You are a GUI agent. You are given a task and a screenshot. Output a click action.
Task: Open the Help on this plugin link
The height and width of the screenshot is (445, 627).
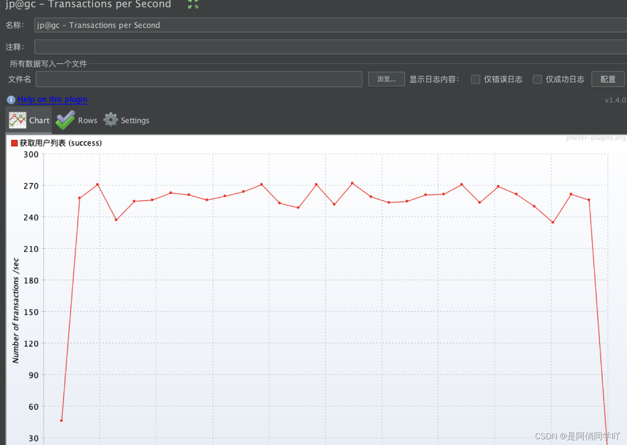click(x=52, y=99)
